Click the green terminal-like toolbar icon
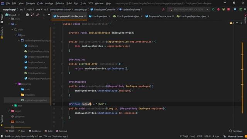 (241, 9)
